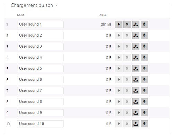This screenshot has height=136, width=190.
Task: Upload a file for User sound 4
Action: click(x=136, y=58)
